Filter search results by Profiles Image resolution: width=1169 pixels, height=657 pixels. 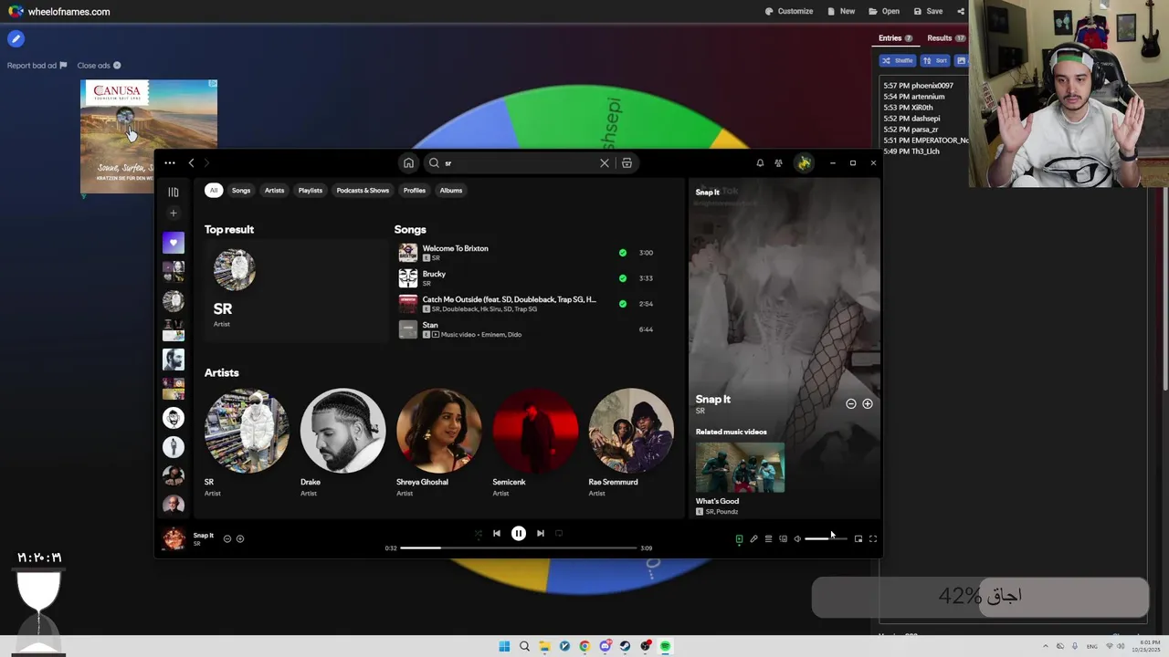click(415, 191)
